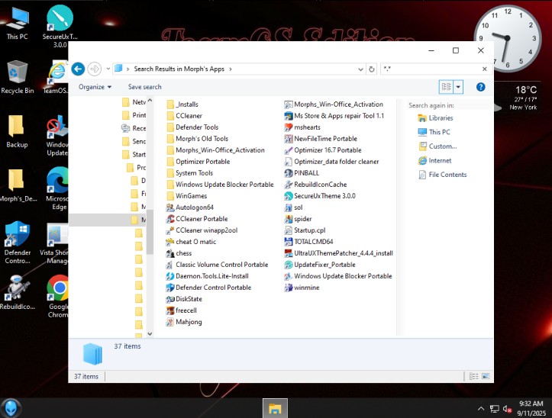Switch to large icons view in status bar
The image size is (552, 418).
[486, 377]
